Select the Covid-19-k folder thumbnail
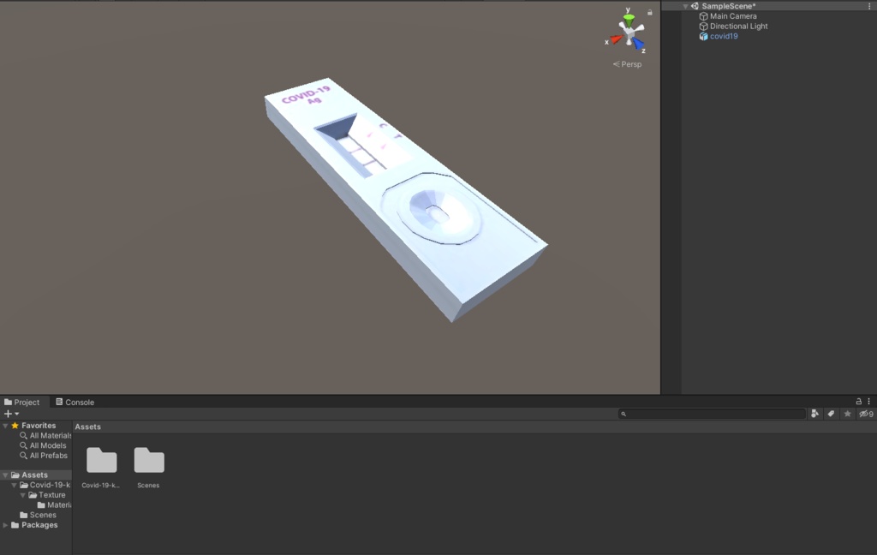 [x=101, y=461]
